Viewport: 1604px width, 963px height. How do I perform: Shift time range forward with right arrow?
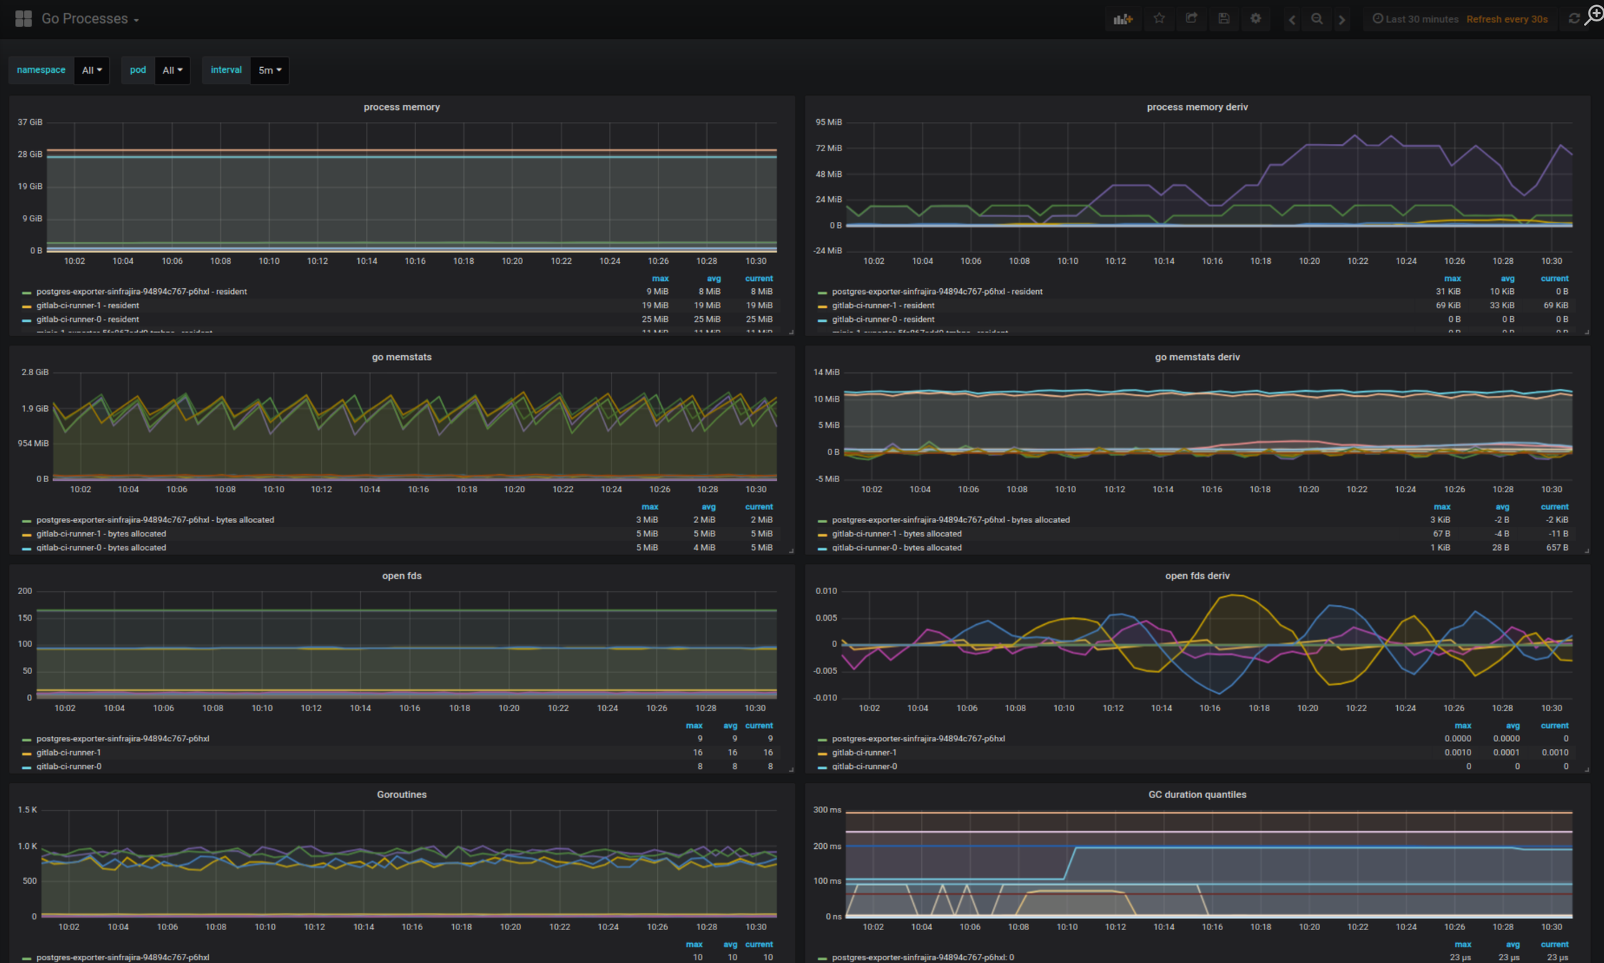[1342, 19]
